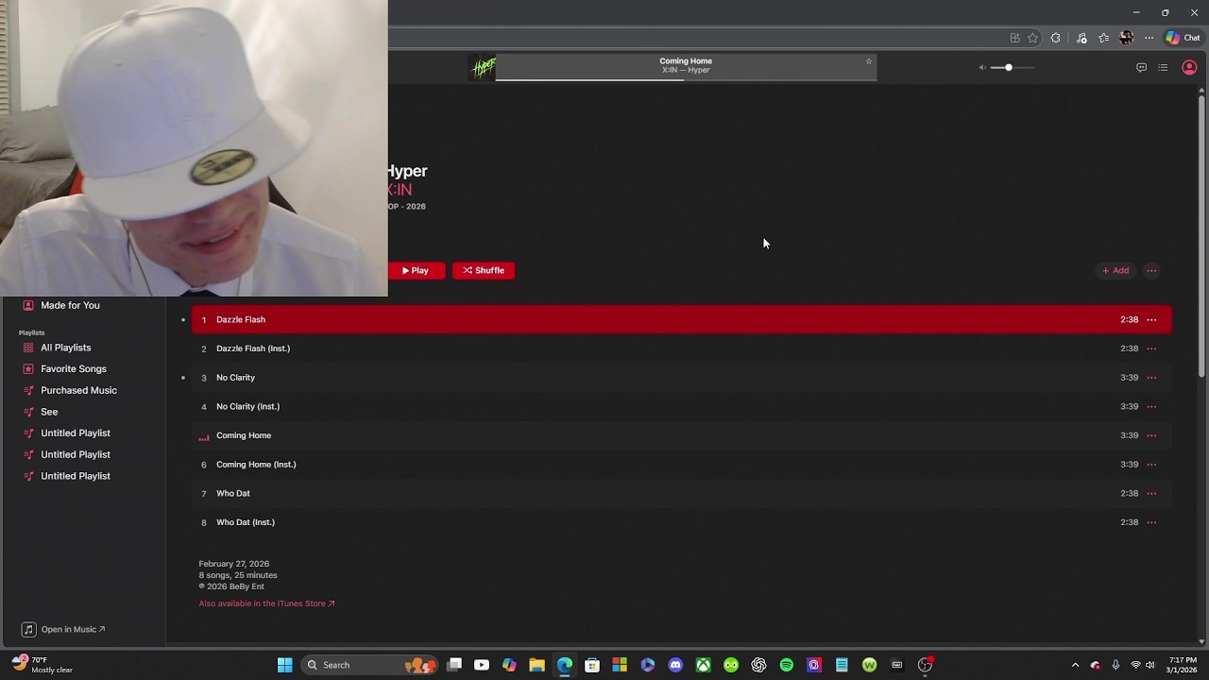Open more options for Who Dat (Inst.)
1209x680 pixels.
pyautogui.click(x=1151, y=522)
